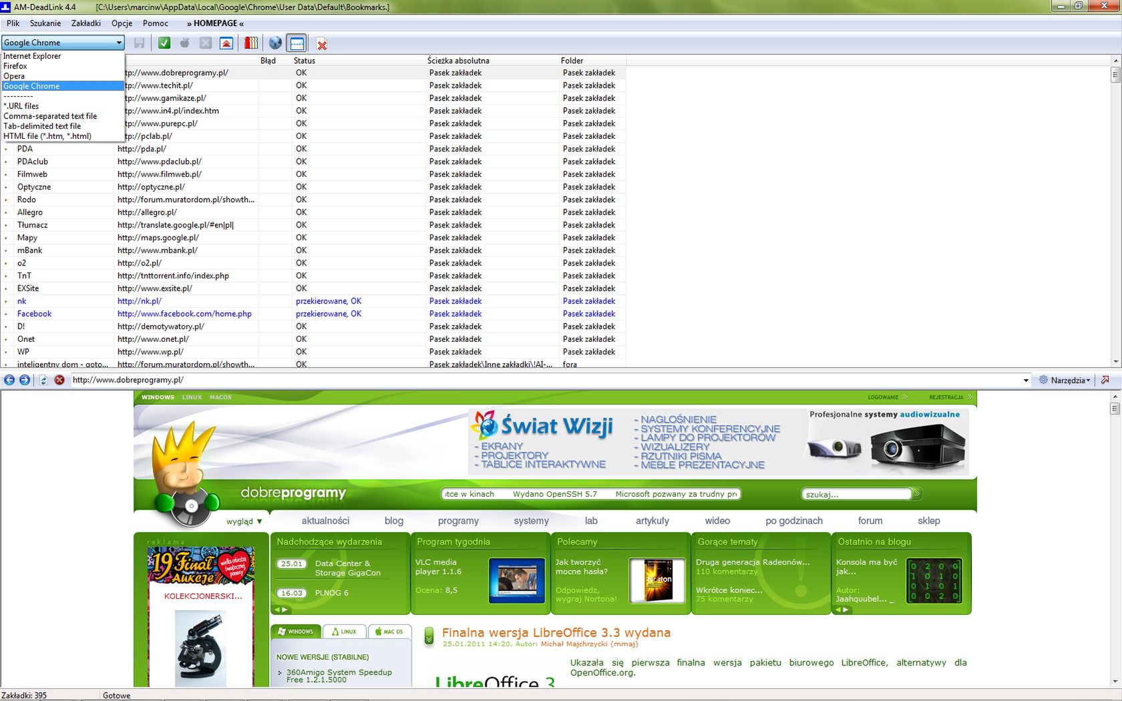Open the Zakładki menu
Viewport: 1122px width, 701px height.
(x=86, y=23)
